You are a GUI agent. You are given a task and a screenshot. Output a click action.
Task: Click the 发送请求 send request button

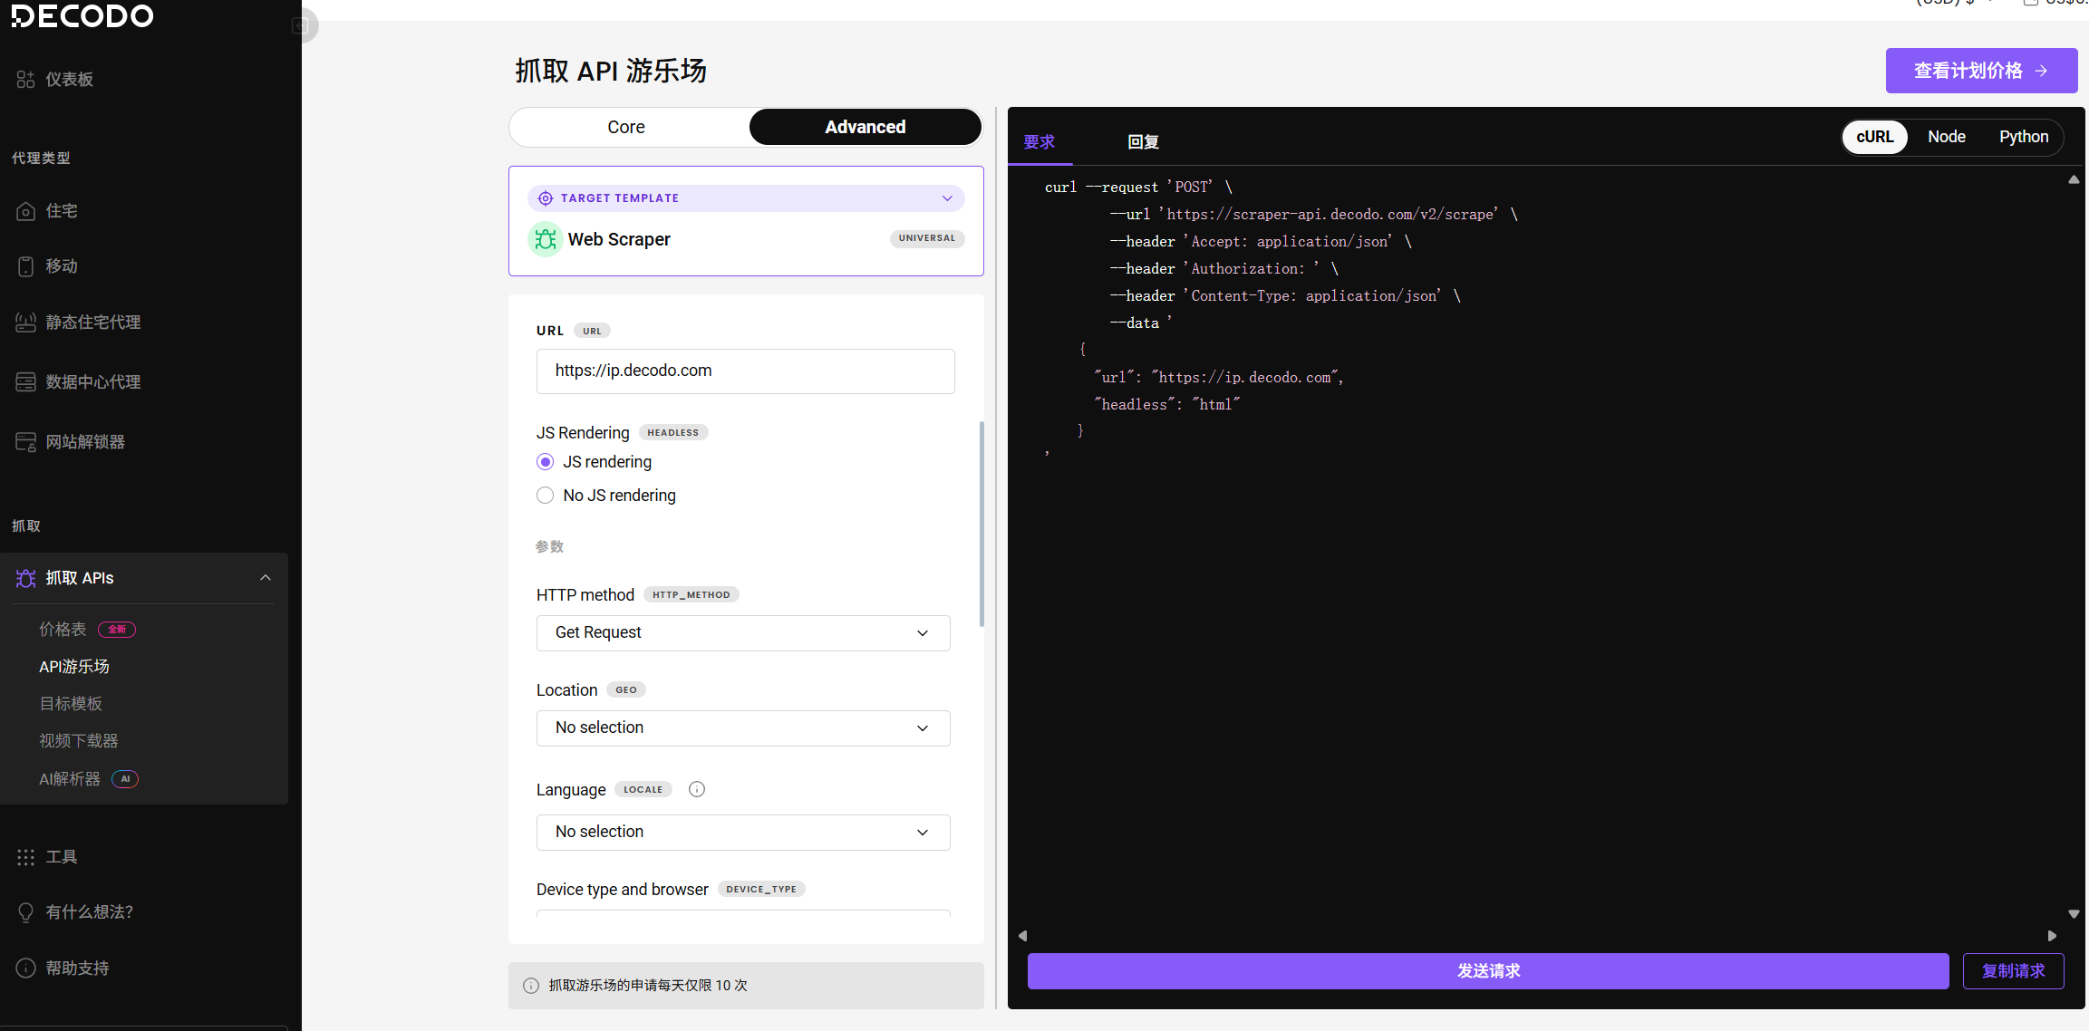point(1487,971)
